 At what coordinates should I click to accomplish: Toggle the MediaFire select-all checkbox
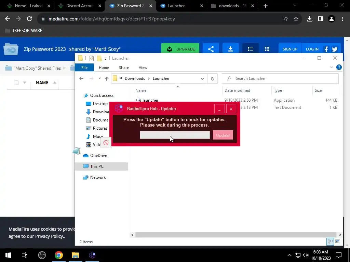pyautogui.click(x=16, y=83)
